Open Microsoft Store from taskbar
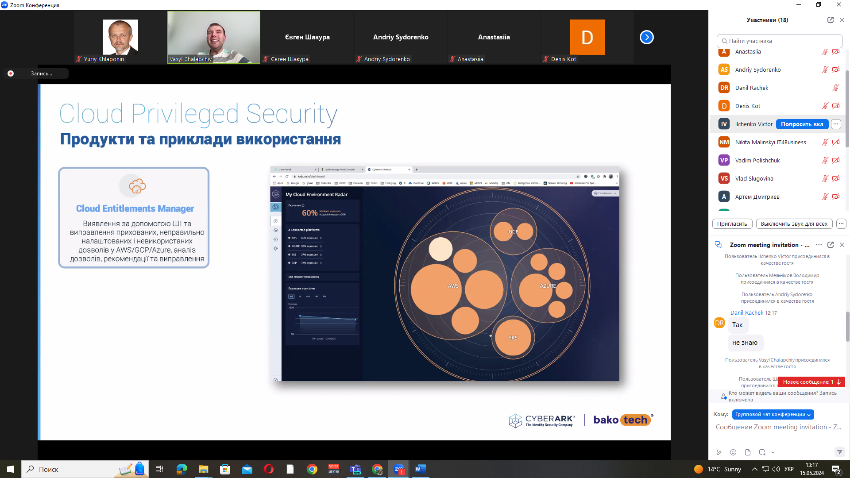 pos(225,469)
